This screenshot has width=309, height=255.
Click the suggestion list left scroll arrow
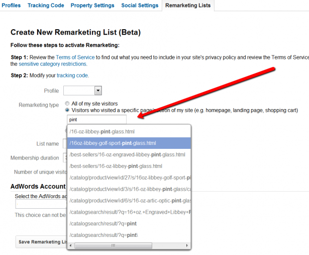[x=71, y=245]
